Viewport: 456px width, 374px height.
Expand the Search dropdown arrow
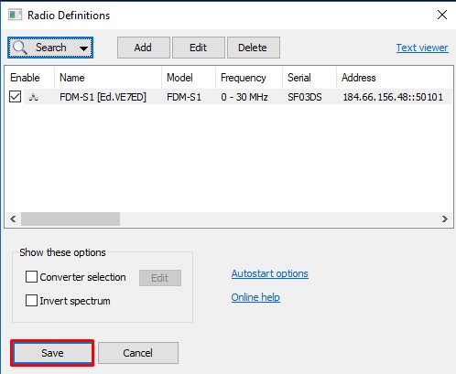(83, 48)
